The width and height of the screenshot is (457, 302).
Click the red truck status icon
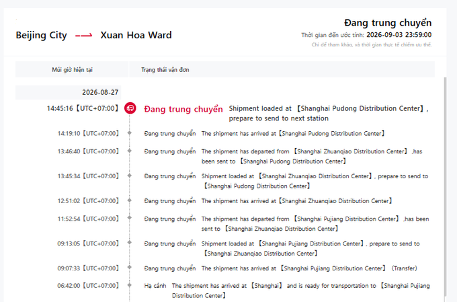[x=130, y=108]
